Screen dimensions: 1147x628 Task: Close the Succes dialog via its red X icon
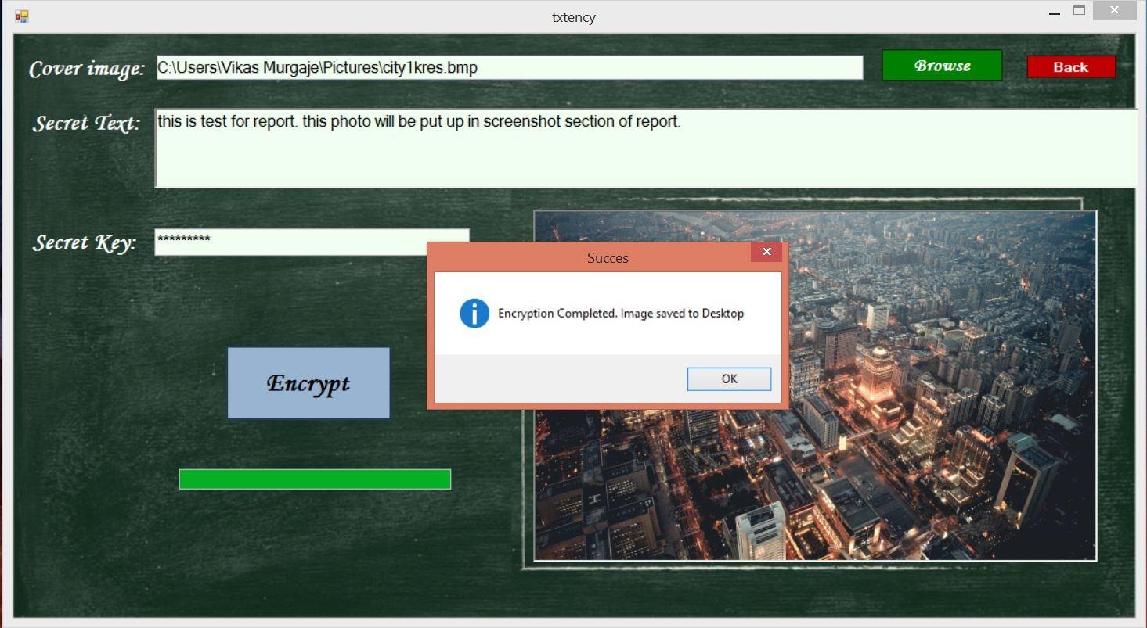click(766, 251)
